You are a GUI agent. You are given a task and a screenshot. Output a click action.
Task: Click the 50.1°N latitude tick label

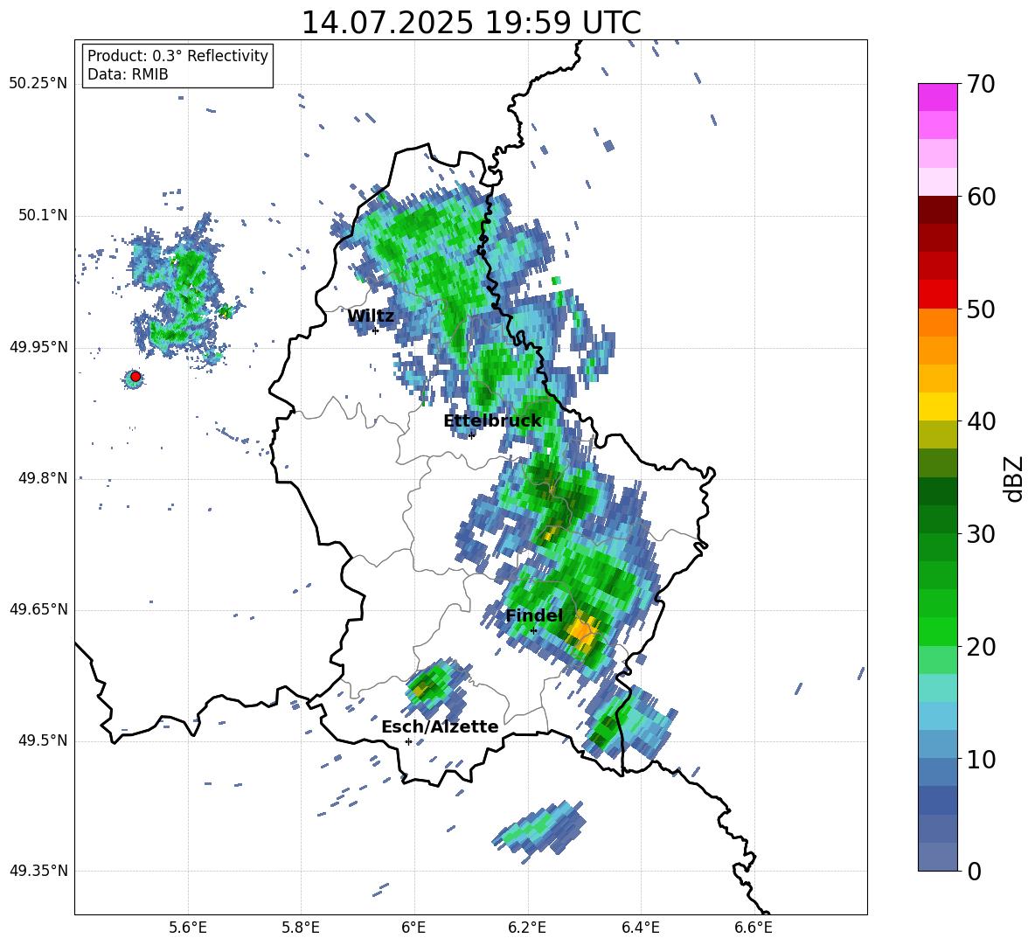(42, 215)
